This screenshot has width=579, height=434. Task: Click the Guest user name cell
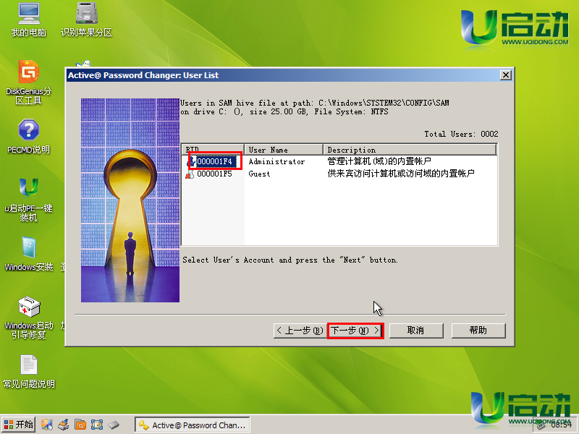tap(259, 174)
